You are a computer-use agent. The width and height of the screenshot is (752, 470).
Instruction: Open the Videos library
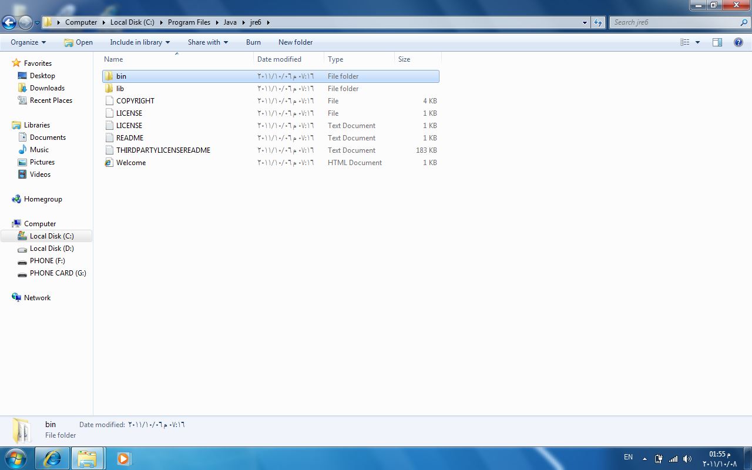click(x=40, y=174)
